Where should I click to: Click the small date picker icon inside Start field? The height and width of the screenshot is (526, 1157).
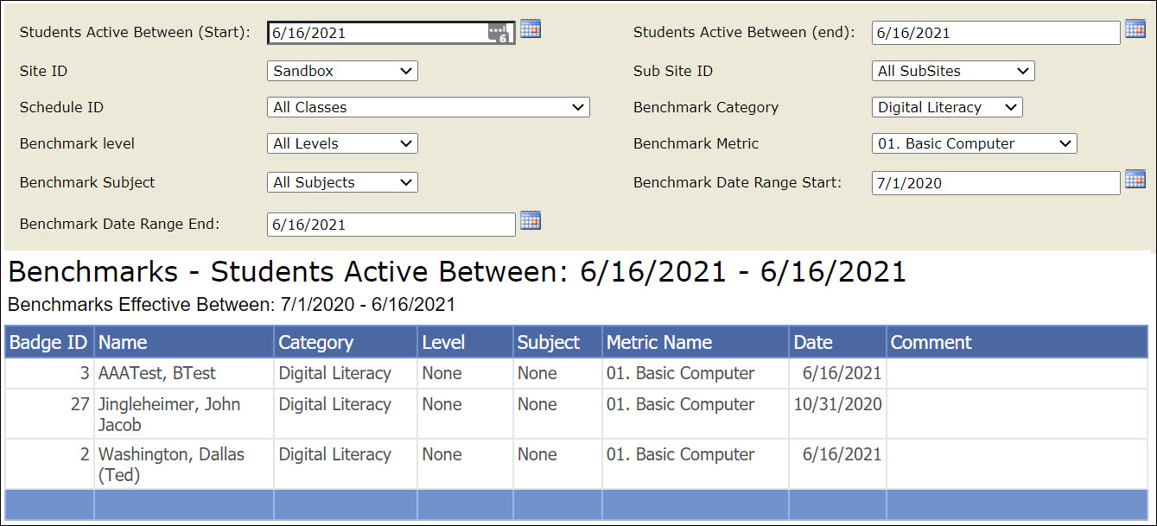(499, 32)
